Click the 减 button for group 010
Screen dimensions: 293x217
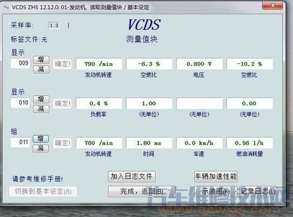[41, 109]
